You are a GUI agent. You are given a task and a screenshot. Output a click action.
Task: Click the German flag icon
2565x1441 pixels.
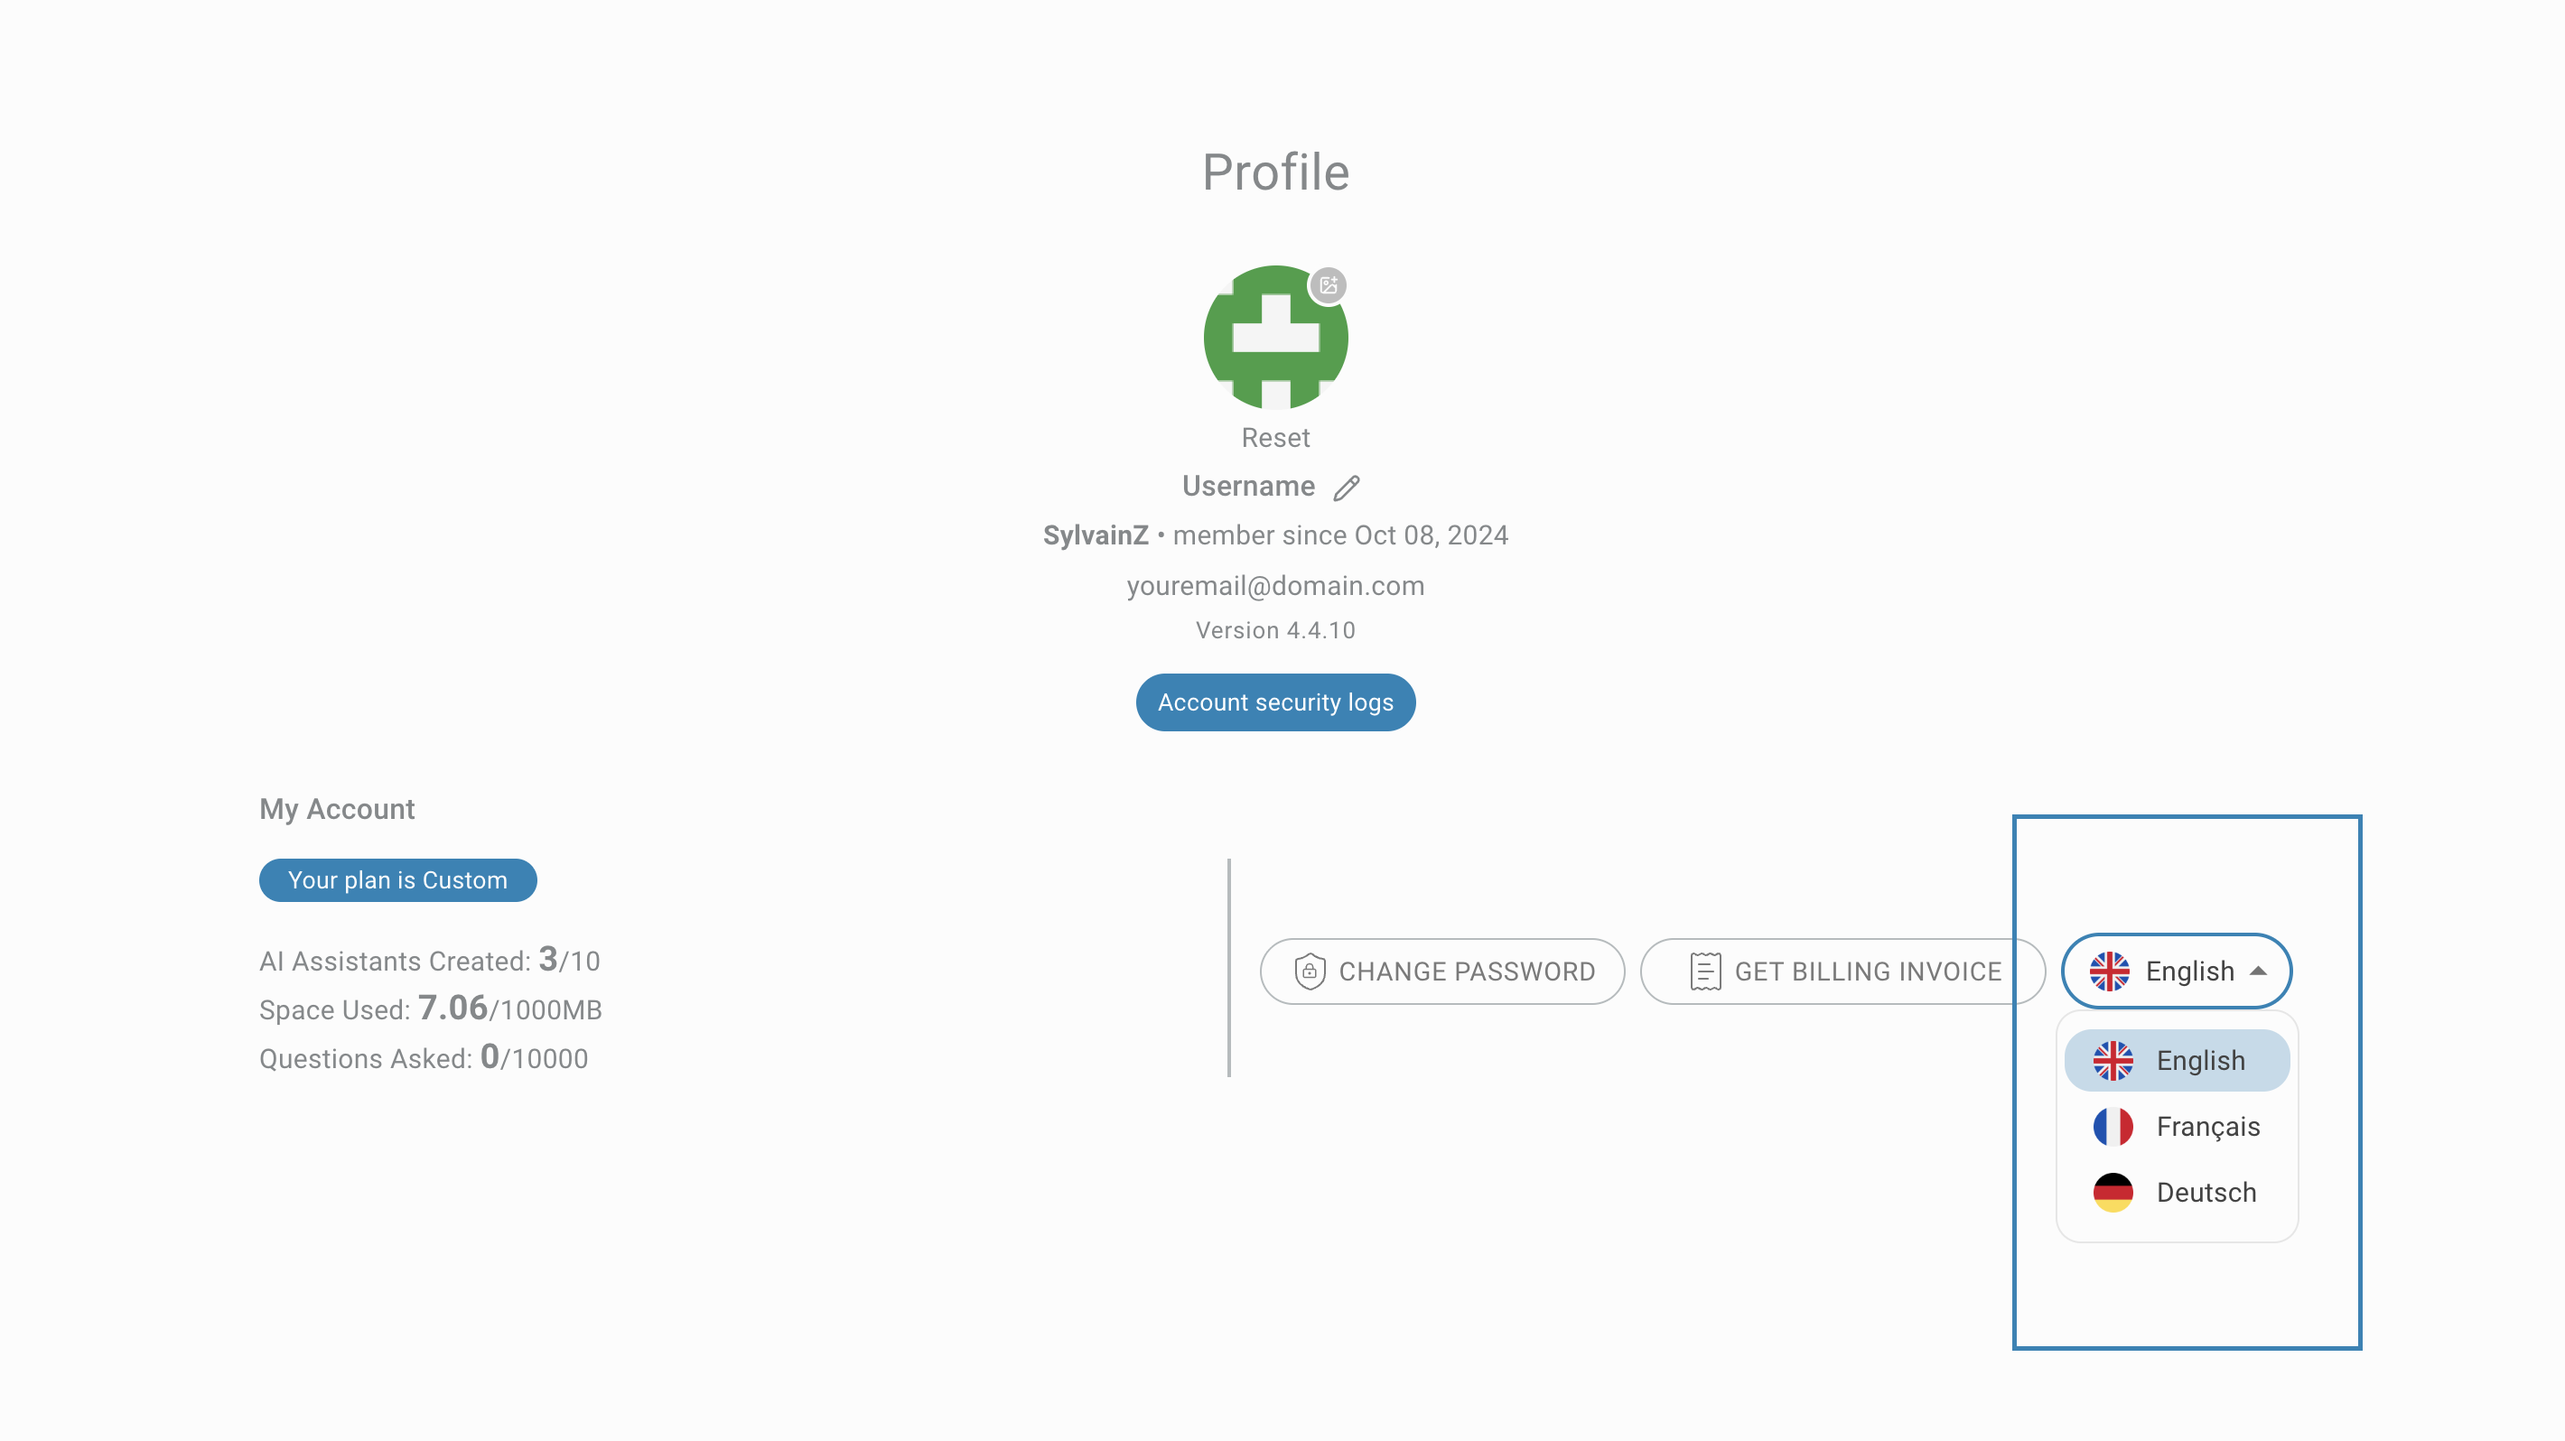2112,1192
